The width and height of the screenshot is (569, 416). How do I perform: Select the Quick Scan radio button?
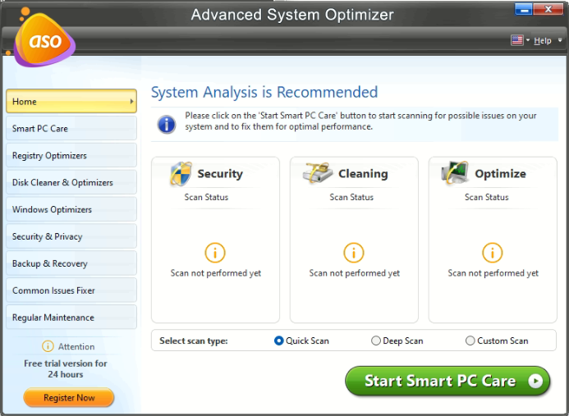(x=278, y=341)
